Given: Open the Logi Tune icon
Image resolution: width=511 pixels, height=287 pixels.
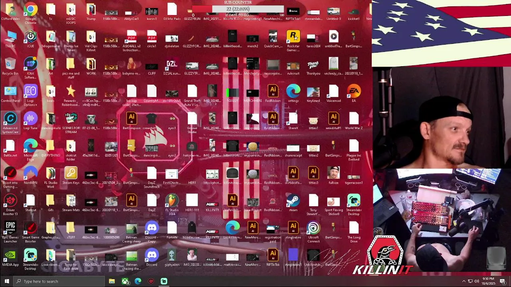Looking at the screenshot, I should [30, 121].
